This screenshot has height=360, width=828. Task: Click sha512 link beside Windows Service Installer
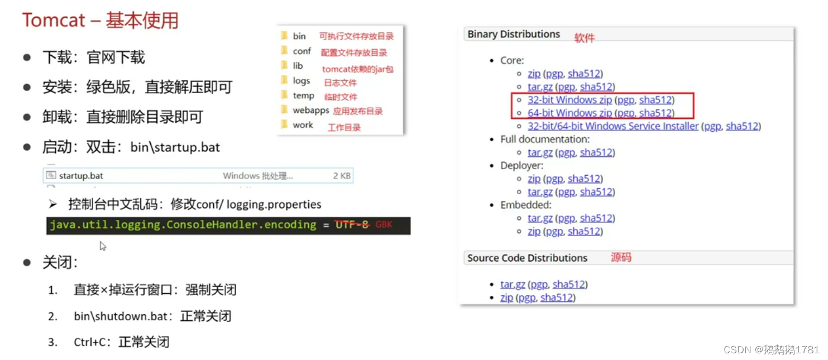tap(741, 126)
